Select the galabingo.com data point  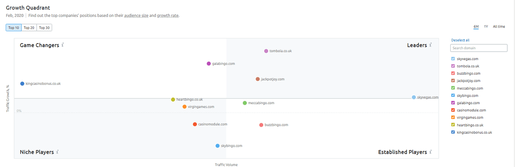tap(209, 64)
